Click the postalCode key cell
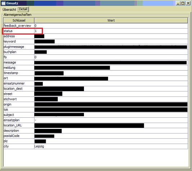Screen dimensions: 192x171 19,136
